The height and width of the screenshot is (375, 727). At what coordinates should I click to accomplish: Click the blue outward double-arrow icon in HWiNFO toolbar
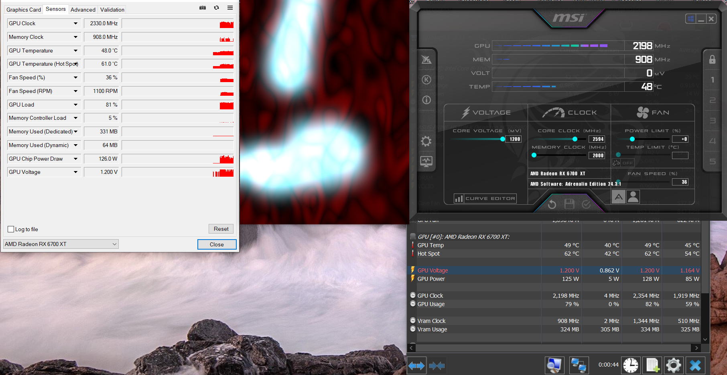416,365
